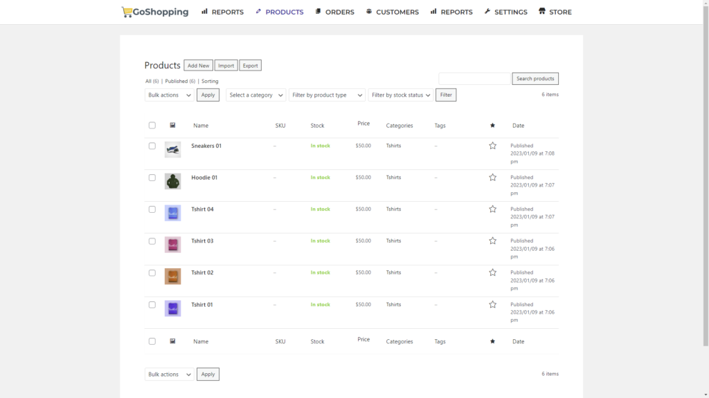Open the Select a category dropdown

point(255,95)
